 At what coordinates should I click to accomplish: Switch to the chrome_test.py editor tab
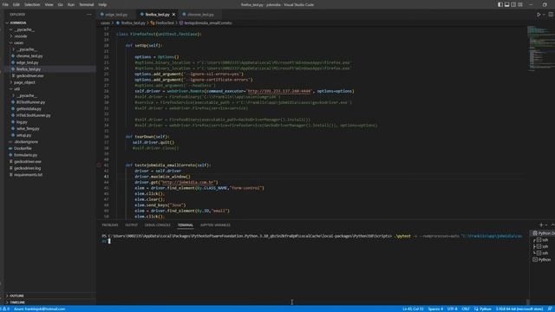(200, 15)
